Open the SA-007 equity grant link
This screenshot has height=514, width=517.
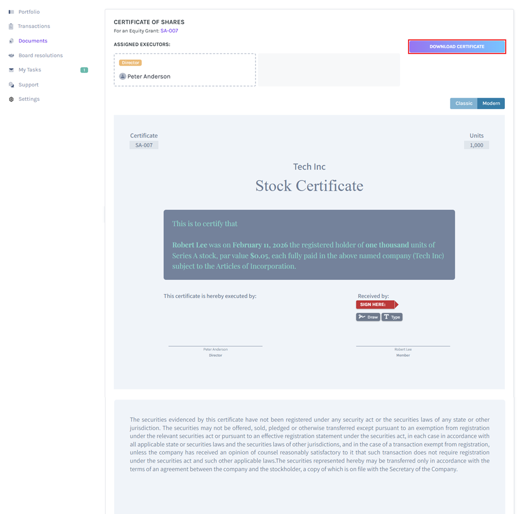click(x=169, y=31)
